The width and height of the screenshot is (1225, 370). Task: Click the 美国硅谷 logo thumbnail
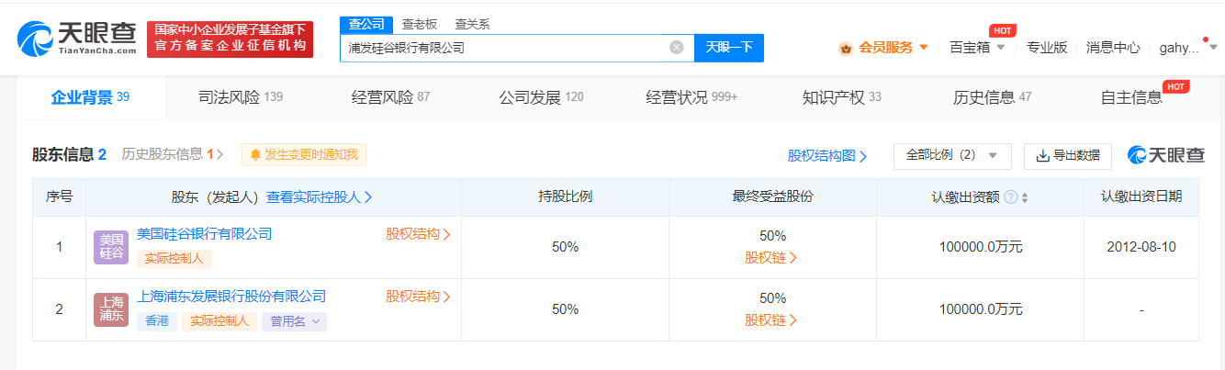point(111,248)
